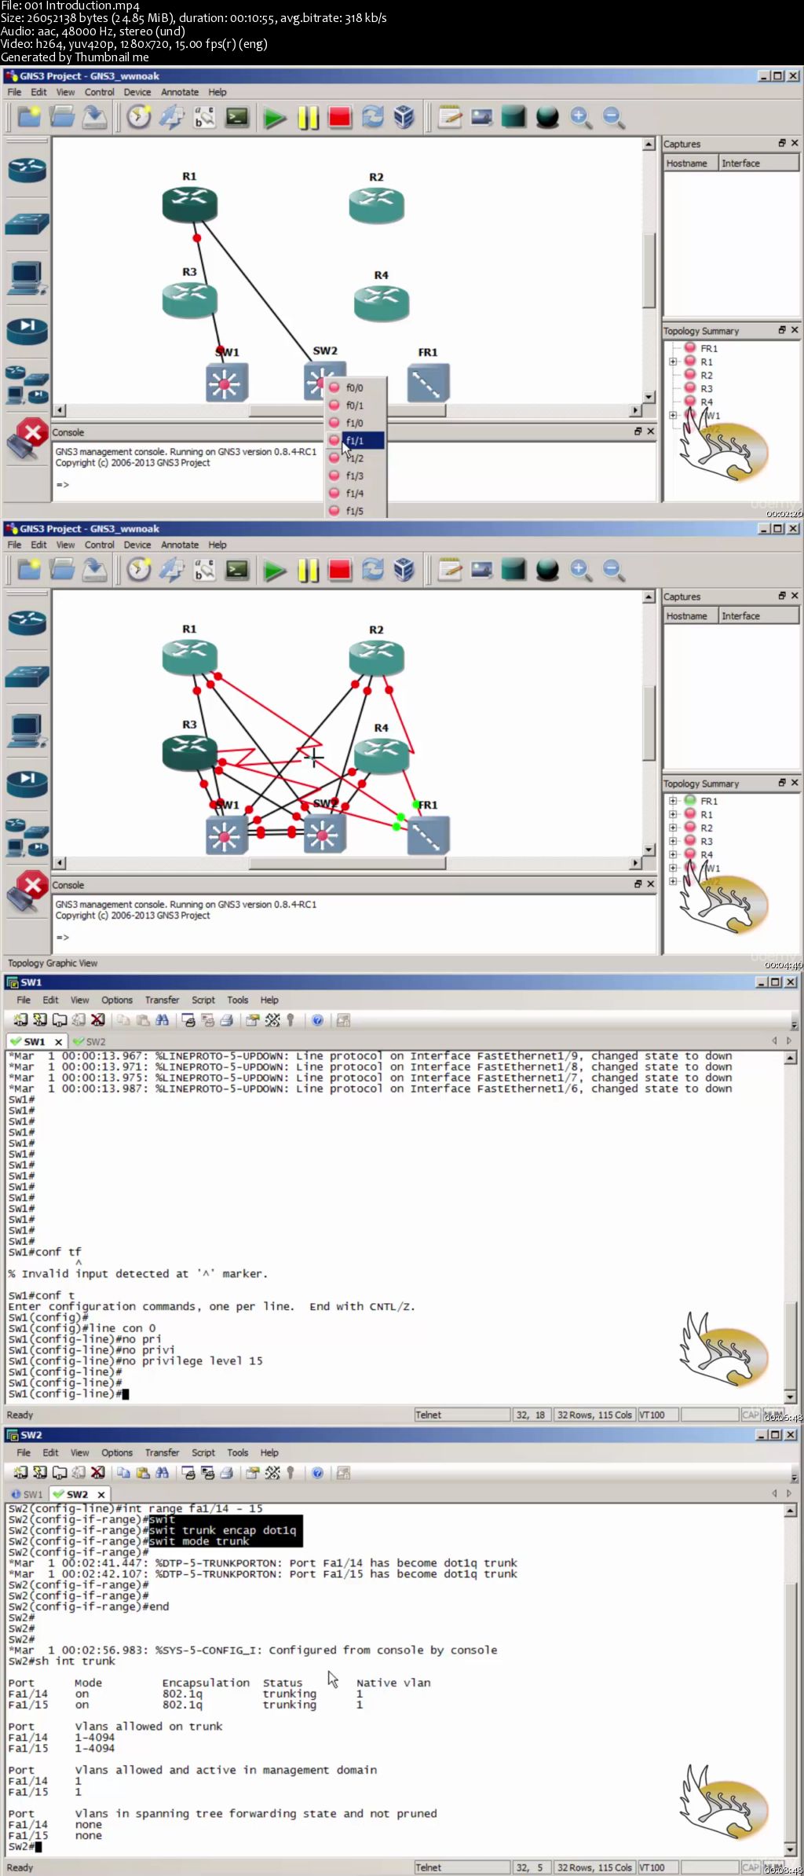The image size is (804, 1876).
Task: Click Hostname column header, port-menu window Captures panel
Action: click(x=690, y=163)
